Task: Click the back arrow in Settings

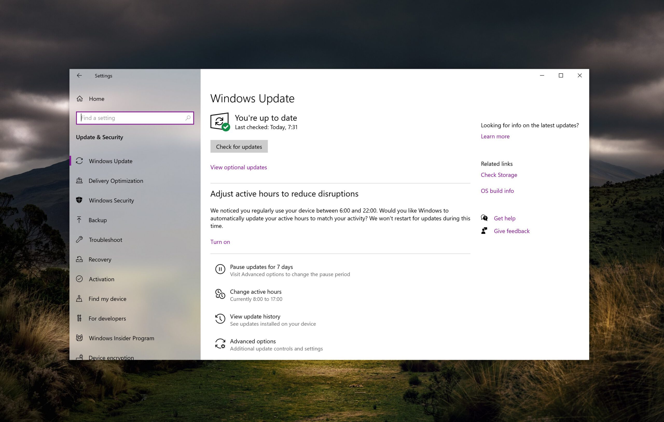Action: pos(79,75)
